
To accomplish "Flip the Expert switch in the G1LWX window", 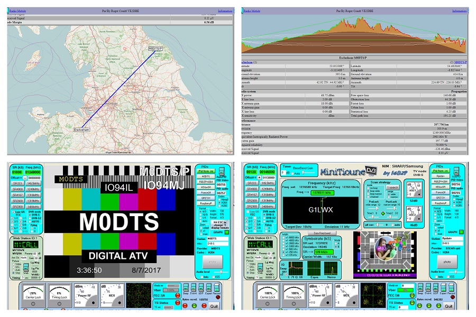I will 443,287.
